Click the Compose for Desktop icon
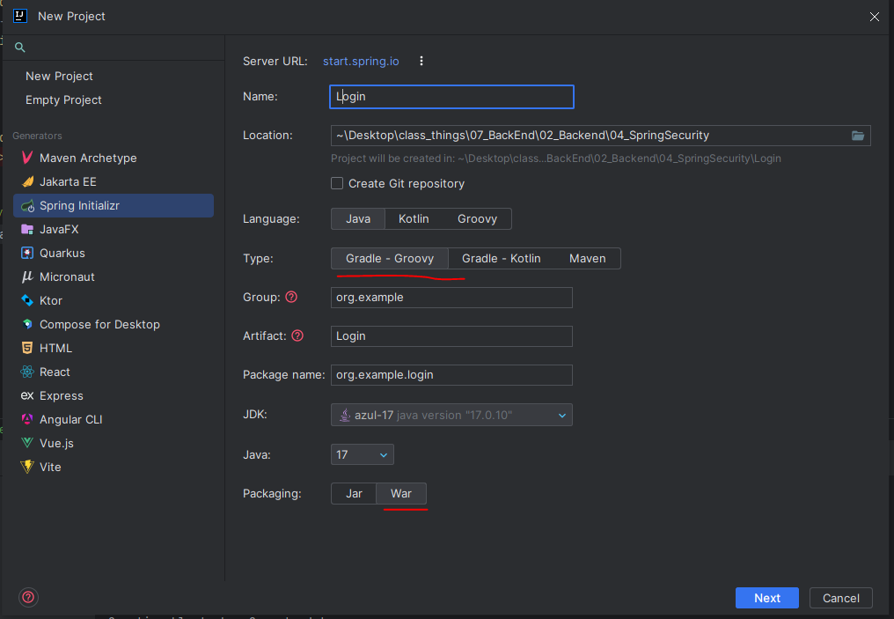 [26, 324]
